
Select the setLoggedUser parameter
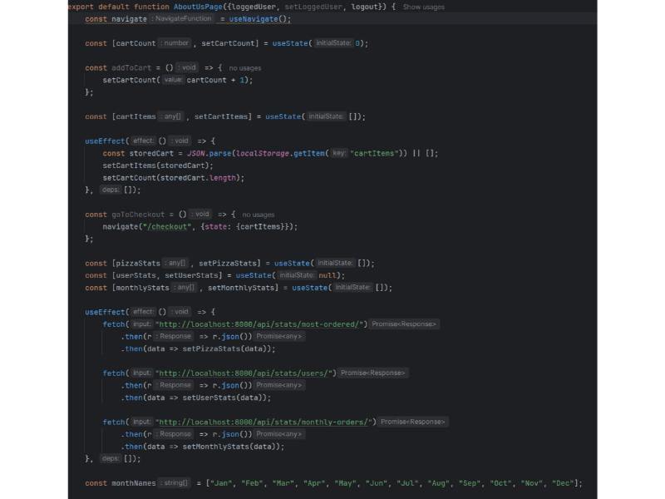pyautogui.click(x=311, y=7)
